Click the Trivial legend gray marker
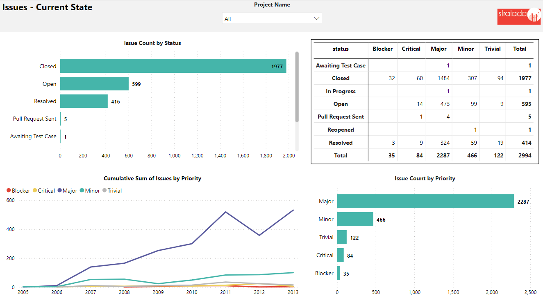The width and height of the screenshot is (543, 303). coord(105,191)
